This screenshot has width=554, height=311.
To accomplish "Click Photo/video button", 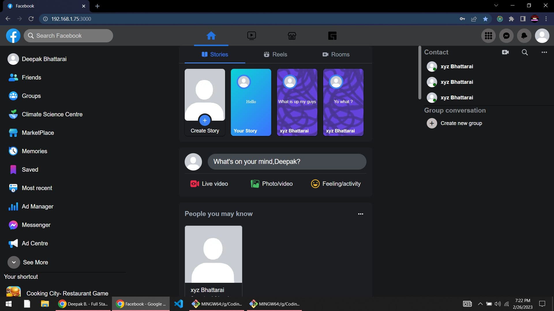I will [x=272, y=184].
